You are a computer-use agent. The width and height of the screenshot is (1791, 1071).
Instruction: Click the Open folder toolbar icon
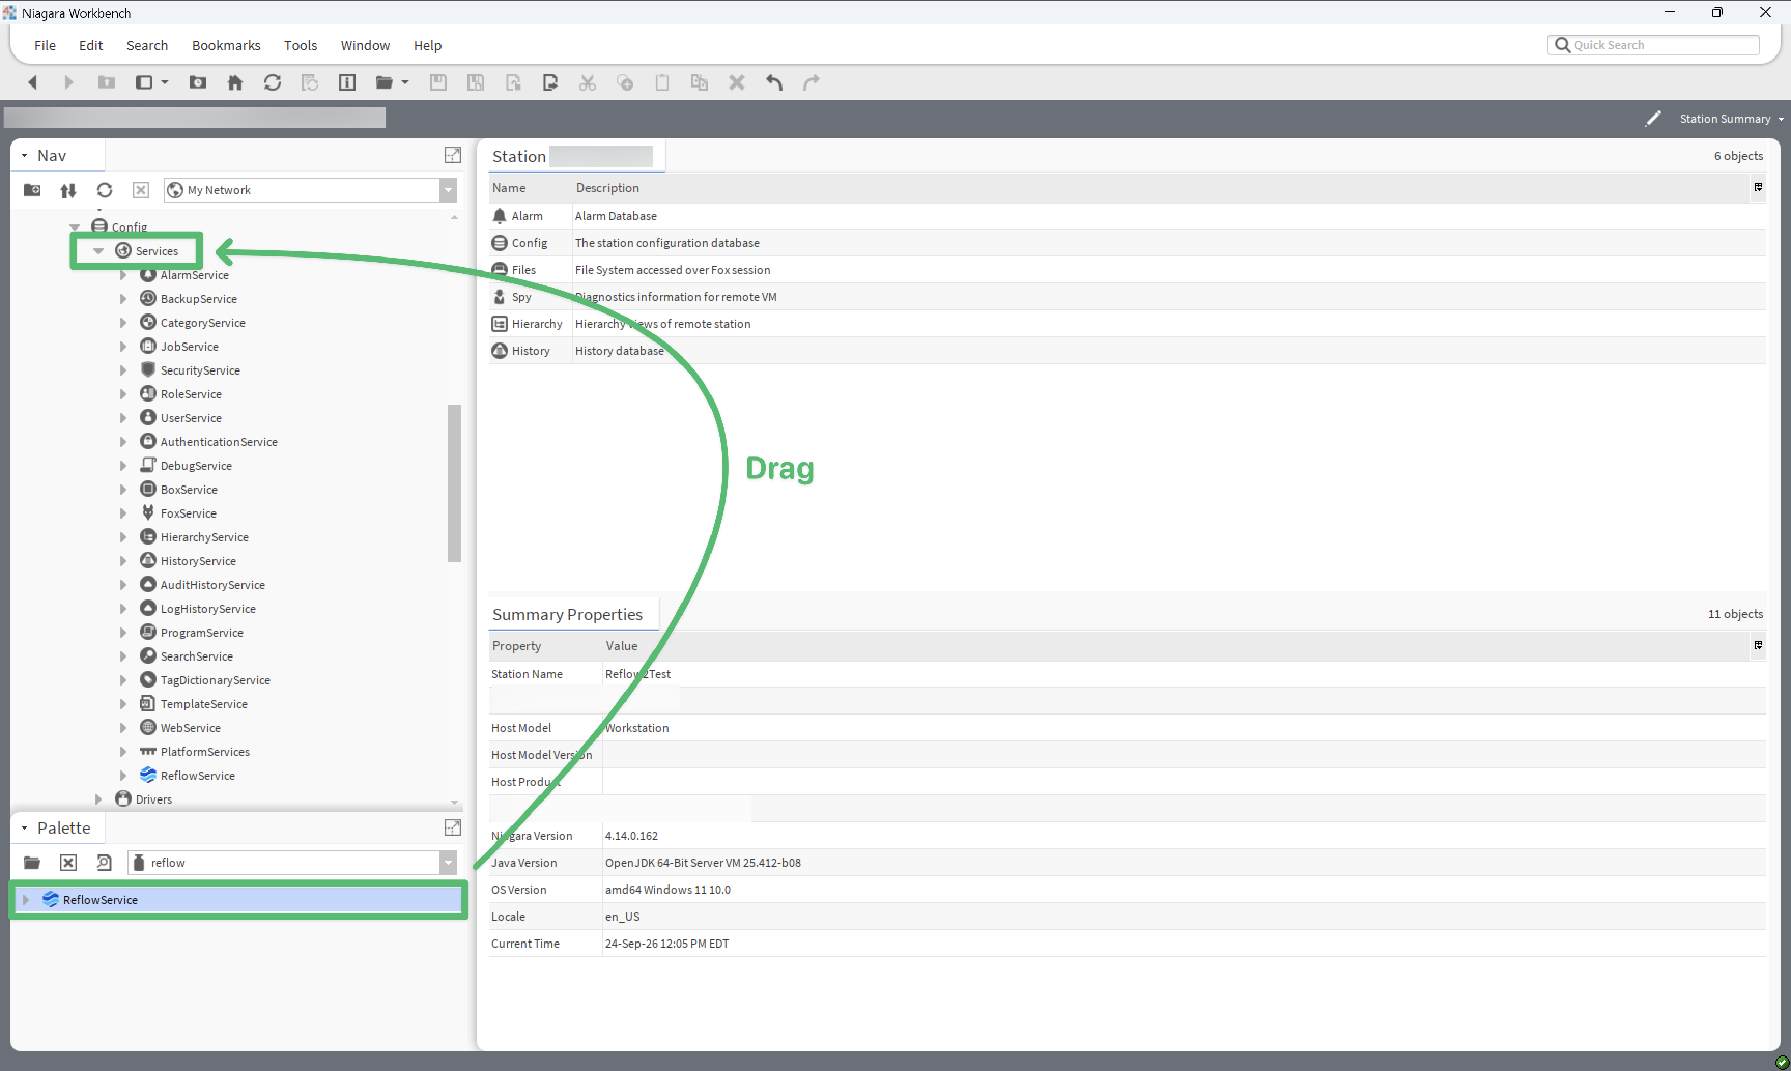coord(385,82)
